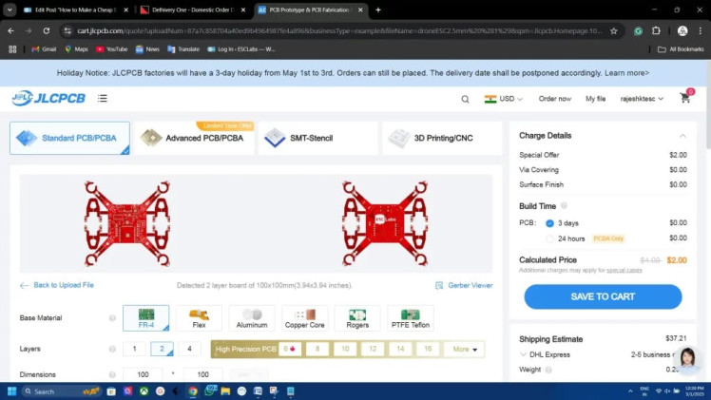Click the Dimensions help icon

coord(112,374)
